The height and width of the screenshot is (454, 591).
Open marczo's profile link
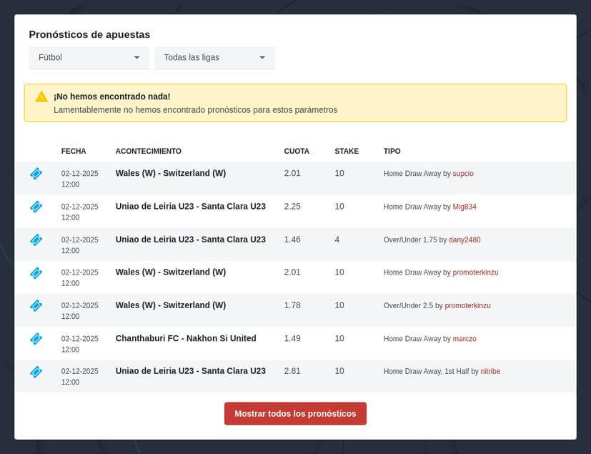point(465,338)
